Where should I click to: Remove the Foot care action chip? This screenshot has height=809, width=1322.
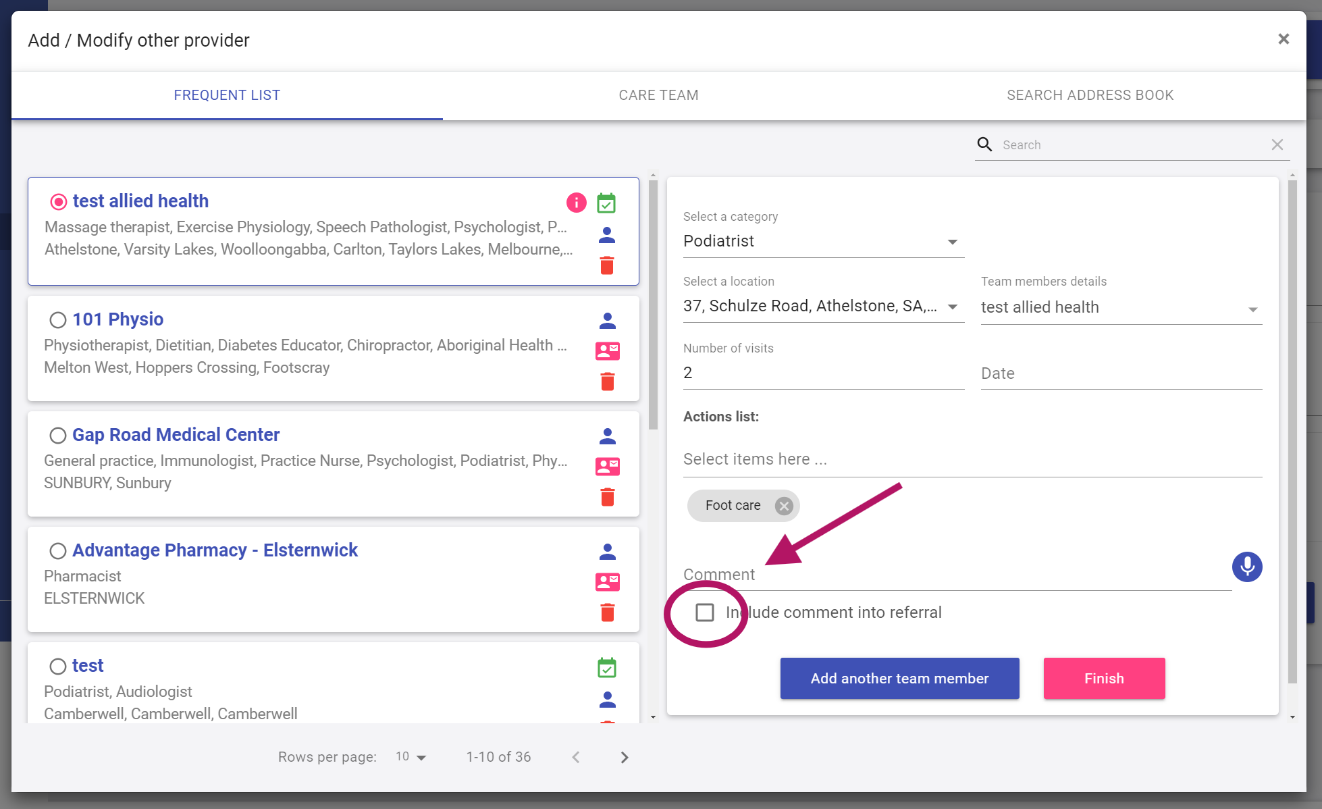783,506
